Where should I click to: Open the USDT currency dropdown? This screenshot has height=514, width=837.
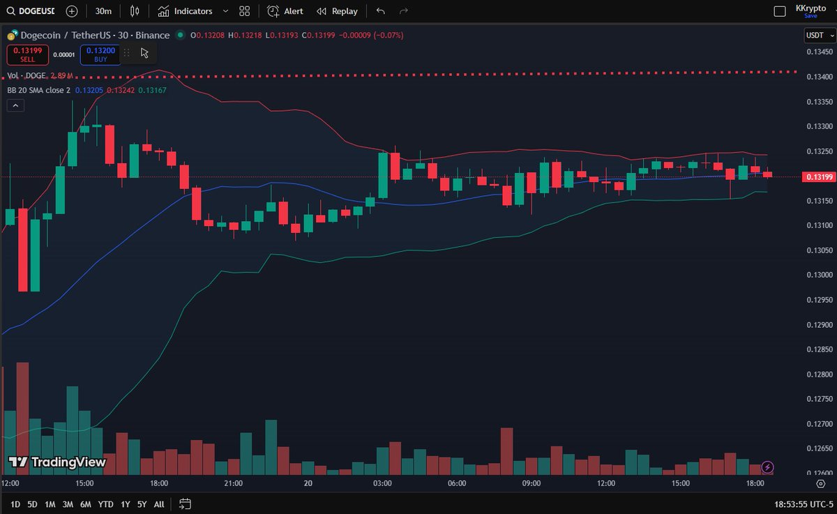pyautogui.click(x=817, y=35)
